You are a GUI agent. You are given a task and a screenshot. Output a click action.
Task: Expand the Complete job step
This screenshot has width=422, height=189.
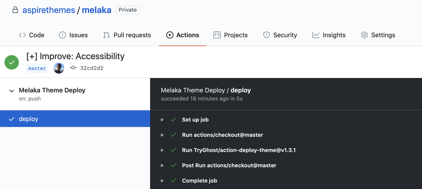tap(162, 181)
